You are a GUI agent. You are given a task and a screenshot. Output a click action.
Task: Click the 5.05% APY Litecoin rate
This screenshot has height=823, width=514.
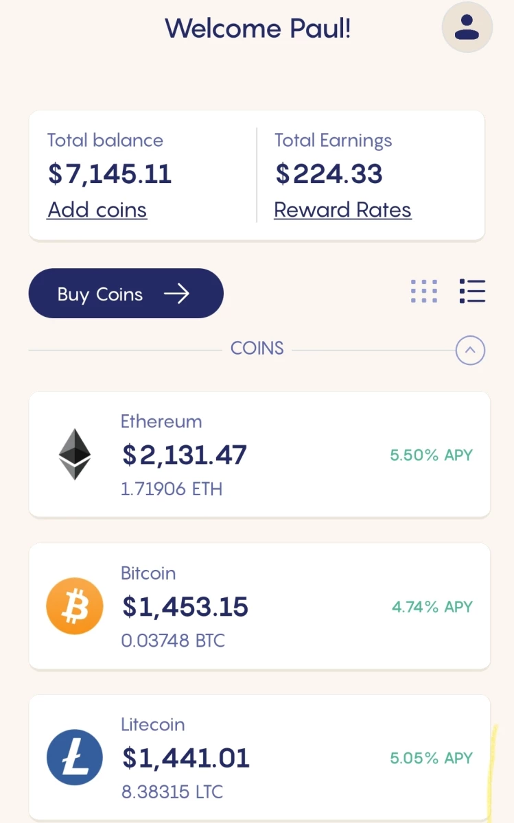pos(431,759)
